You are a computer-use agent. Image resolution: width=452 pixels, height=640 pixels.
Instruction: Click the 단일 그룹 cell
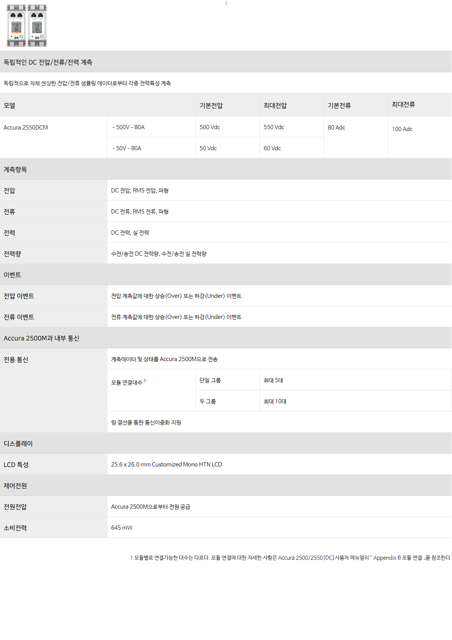pos(210,380)
